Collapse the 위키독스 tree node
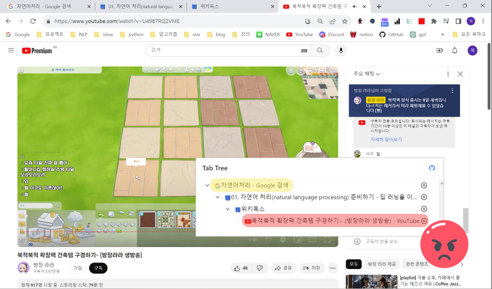The image size is (492, 289). (228, 209)
